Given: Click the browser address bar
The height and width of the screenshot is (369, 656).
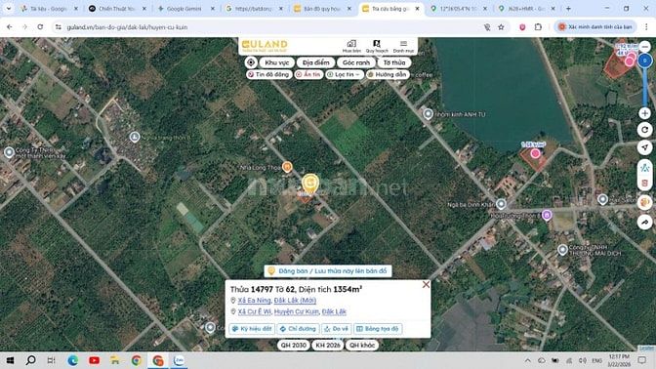Looking at the screenshot, I should 267,27.
